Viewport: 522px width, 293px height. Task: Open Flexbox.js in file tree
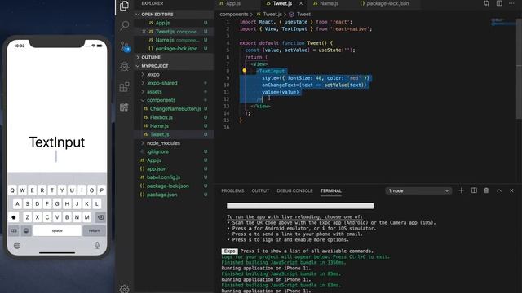pyautogui.click(x=174, y=117)
